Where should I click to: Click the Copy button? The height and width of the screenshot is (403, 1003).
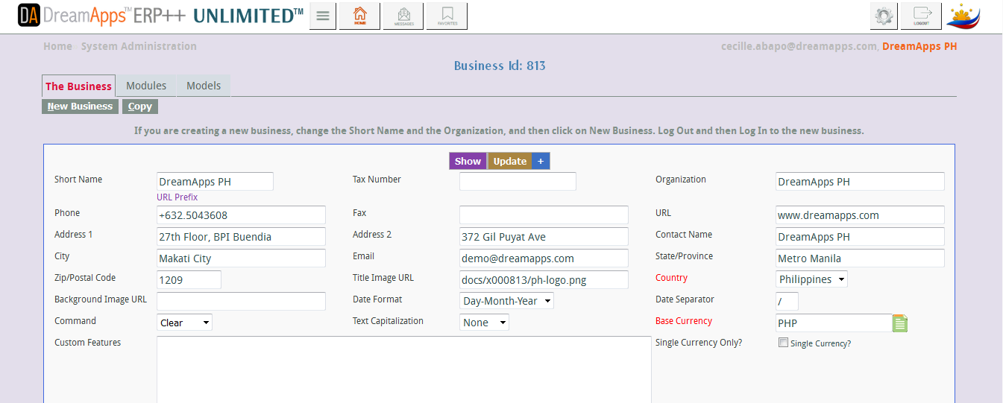click(x=140, y=107)
